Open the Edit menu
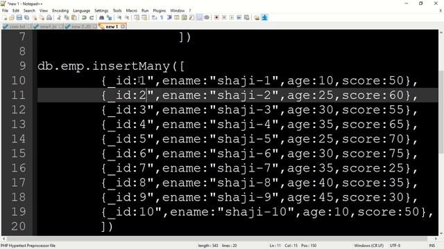This screenshot has width=444, height=249. [16, 10]
